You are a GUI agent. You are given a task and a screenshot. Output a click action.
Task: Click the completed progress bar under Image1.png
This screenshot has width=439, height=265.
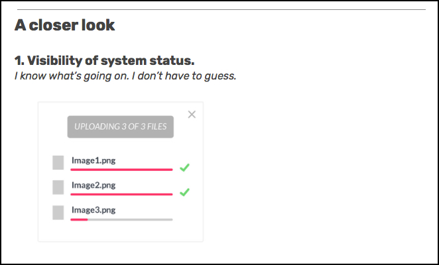point(121,170)
